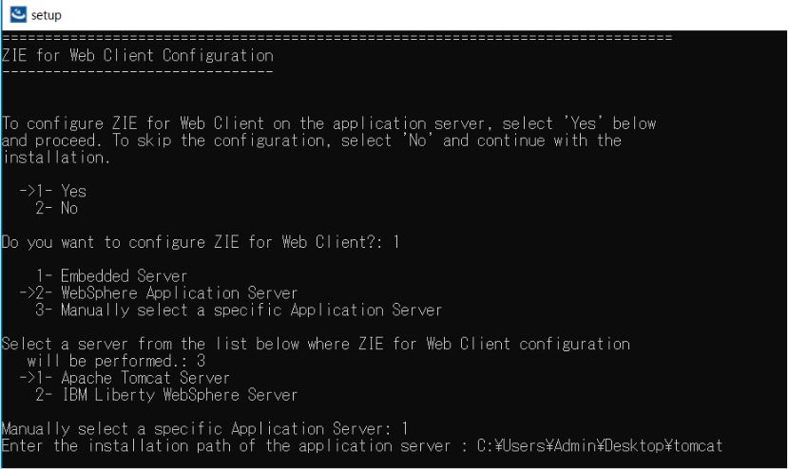This screenshot has width=789, height=469.
Task: Click "3- Manually select a specific Application Server"
Action: tap(241, 310)
